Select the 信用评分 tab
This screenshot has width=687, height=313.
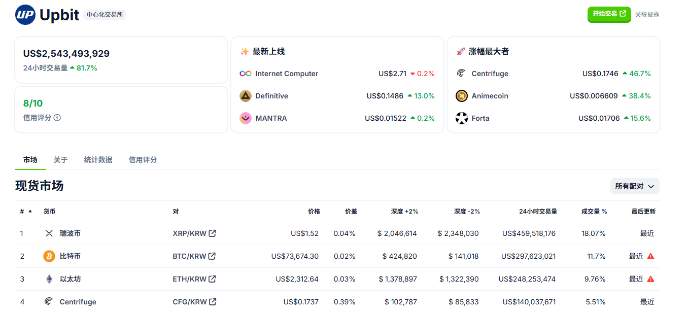point(143,160)
